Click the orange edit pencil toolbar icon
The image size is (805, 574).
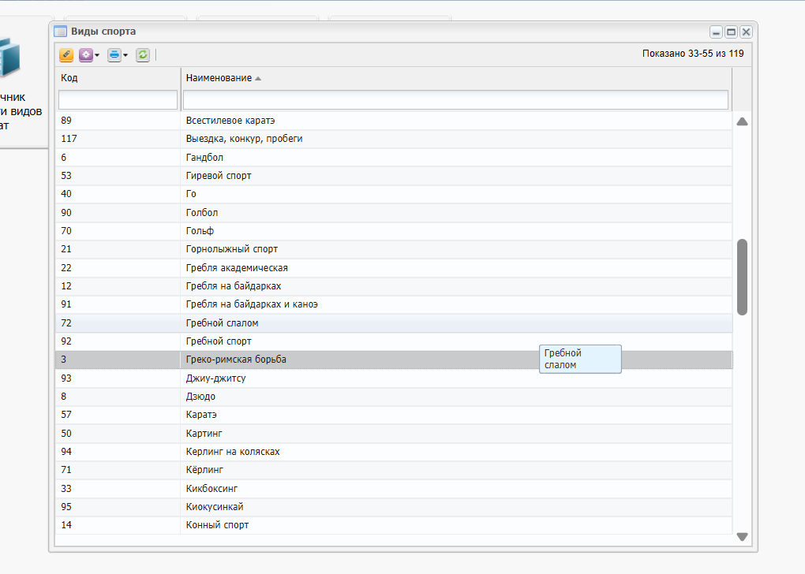pos(66,54)
